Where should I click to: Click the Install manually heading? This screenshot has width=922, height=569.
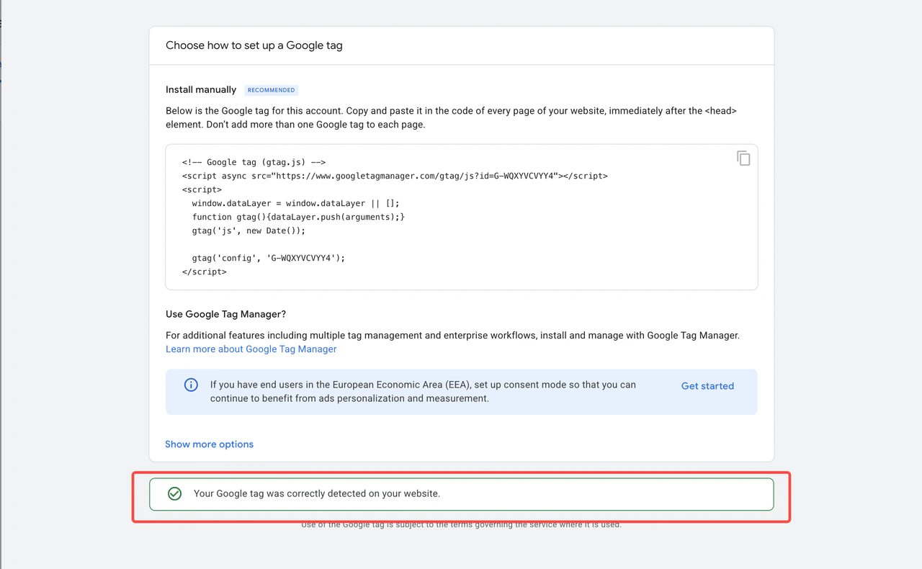[x=201, y=90]
